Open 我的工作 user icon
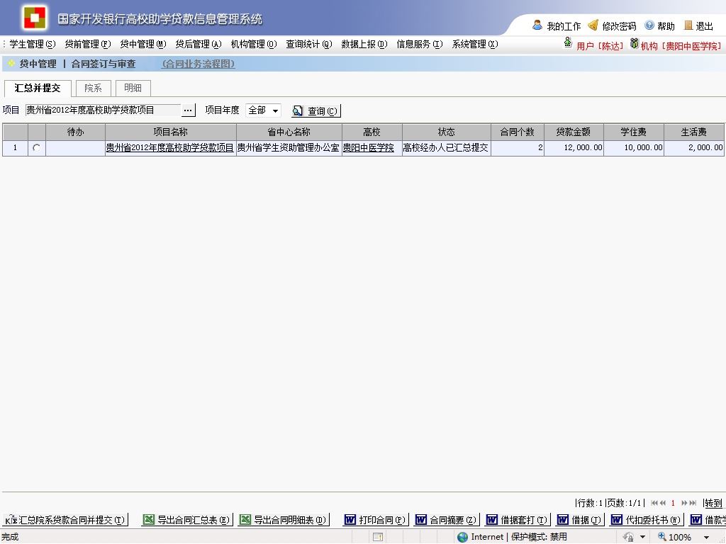726x544 pixels. [537, 25]
